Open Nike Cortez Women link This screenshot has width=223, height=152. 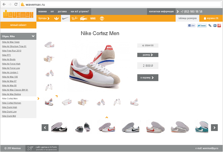[x=11, y=103]
